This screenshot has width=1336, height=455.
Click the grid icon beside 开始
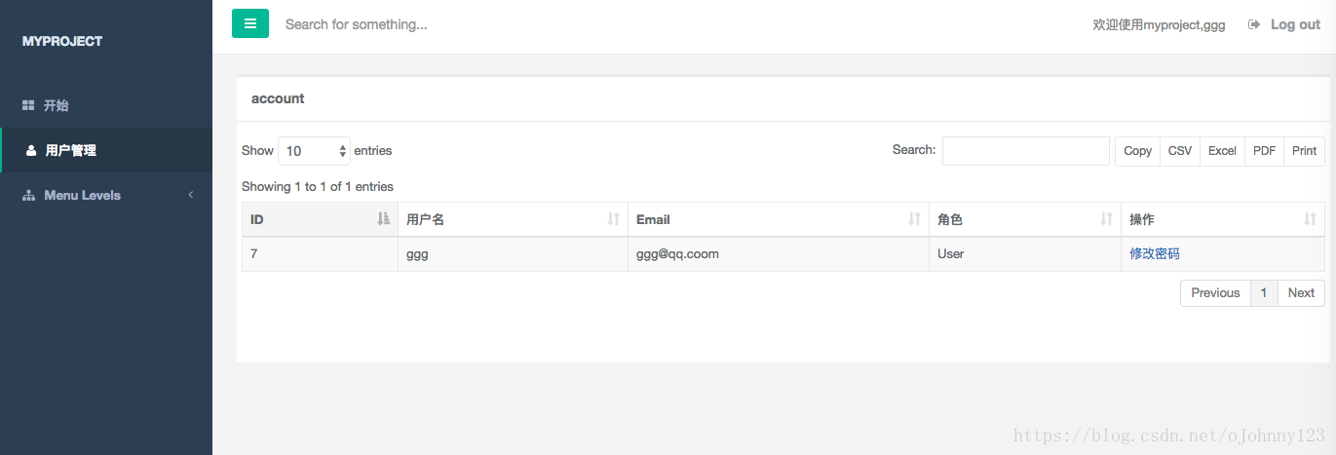tap(28, 105)
